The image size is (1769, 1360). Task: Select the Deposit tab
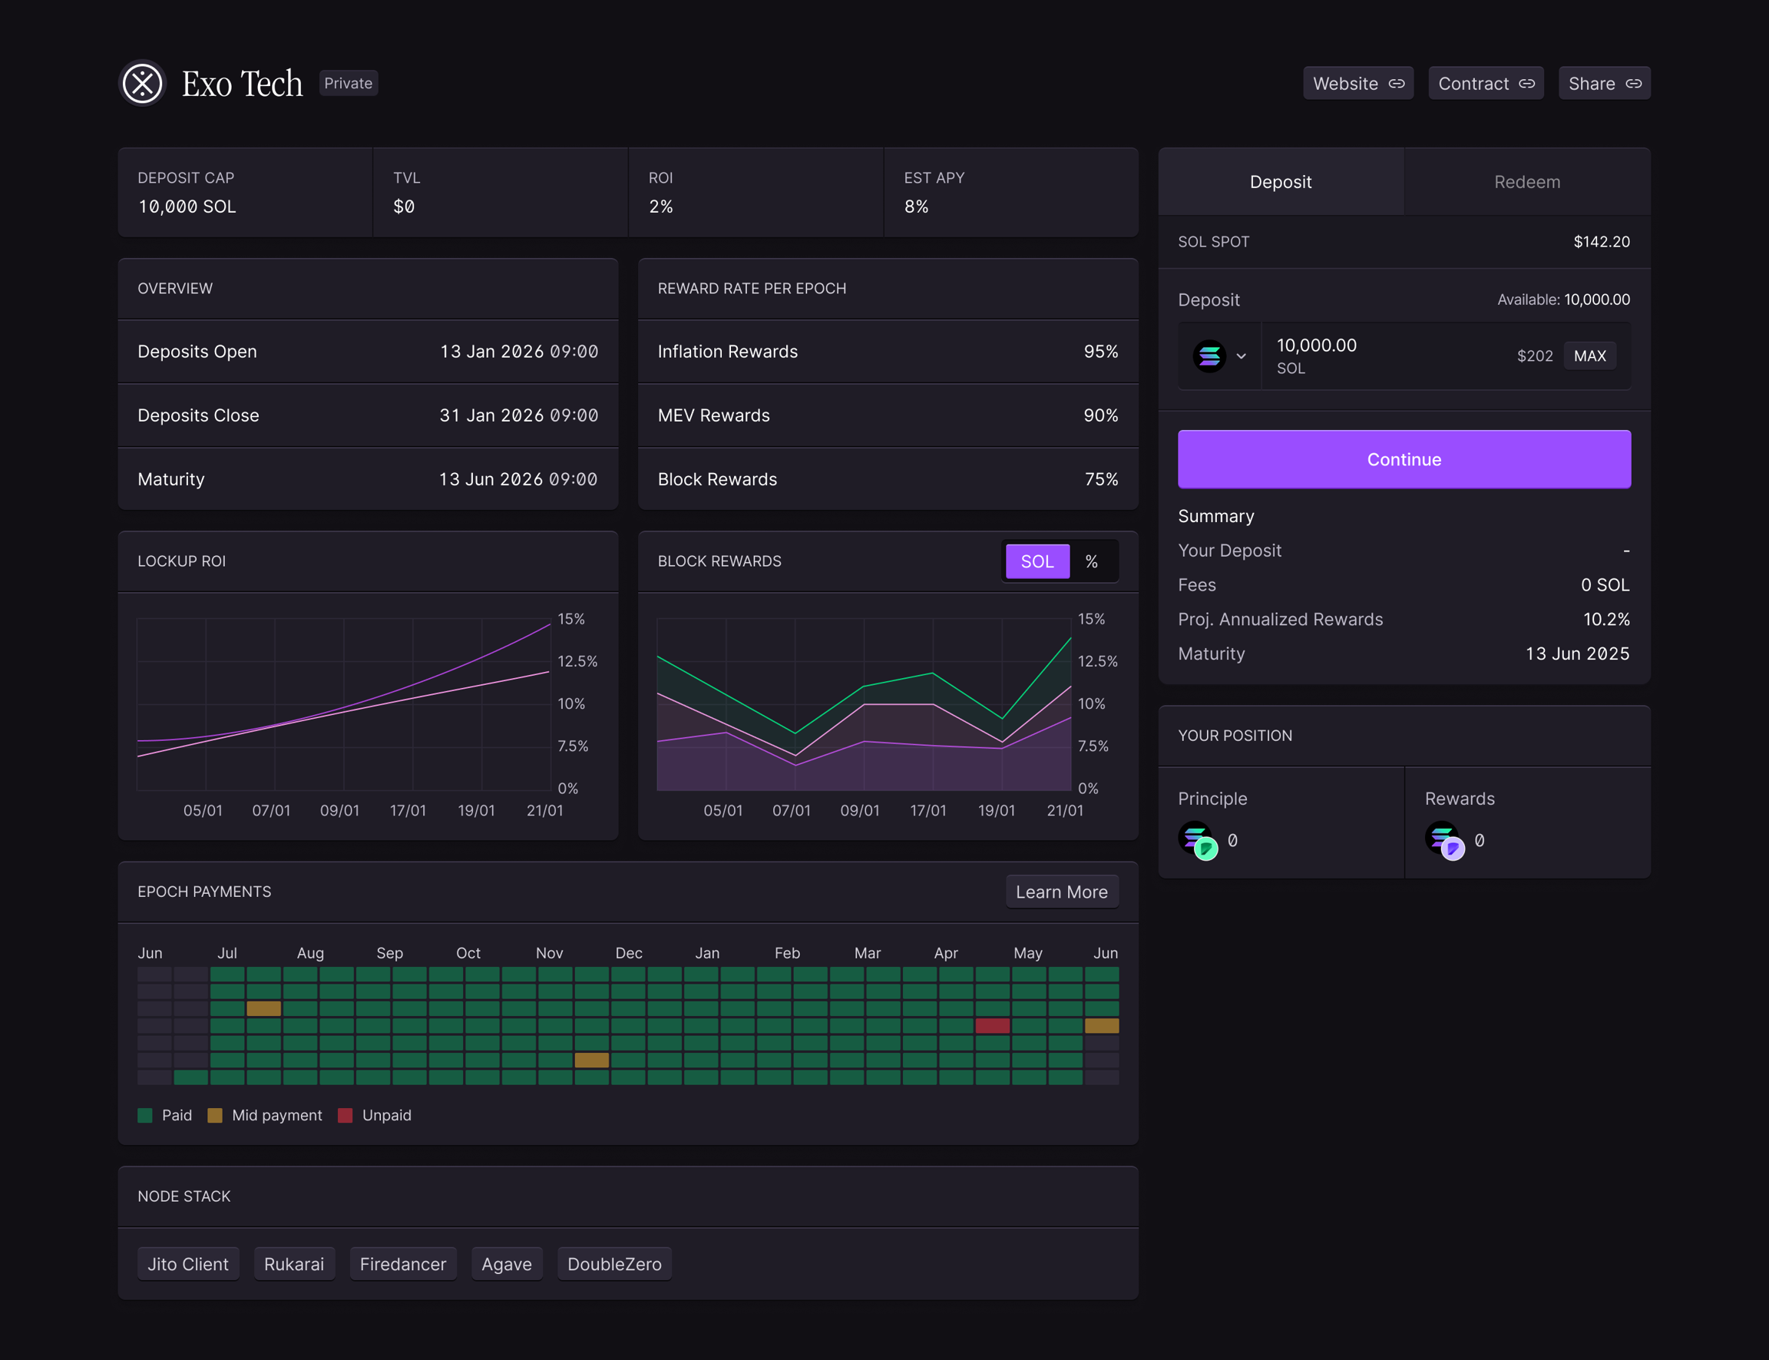pos(1280,182)
